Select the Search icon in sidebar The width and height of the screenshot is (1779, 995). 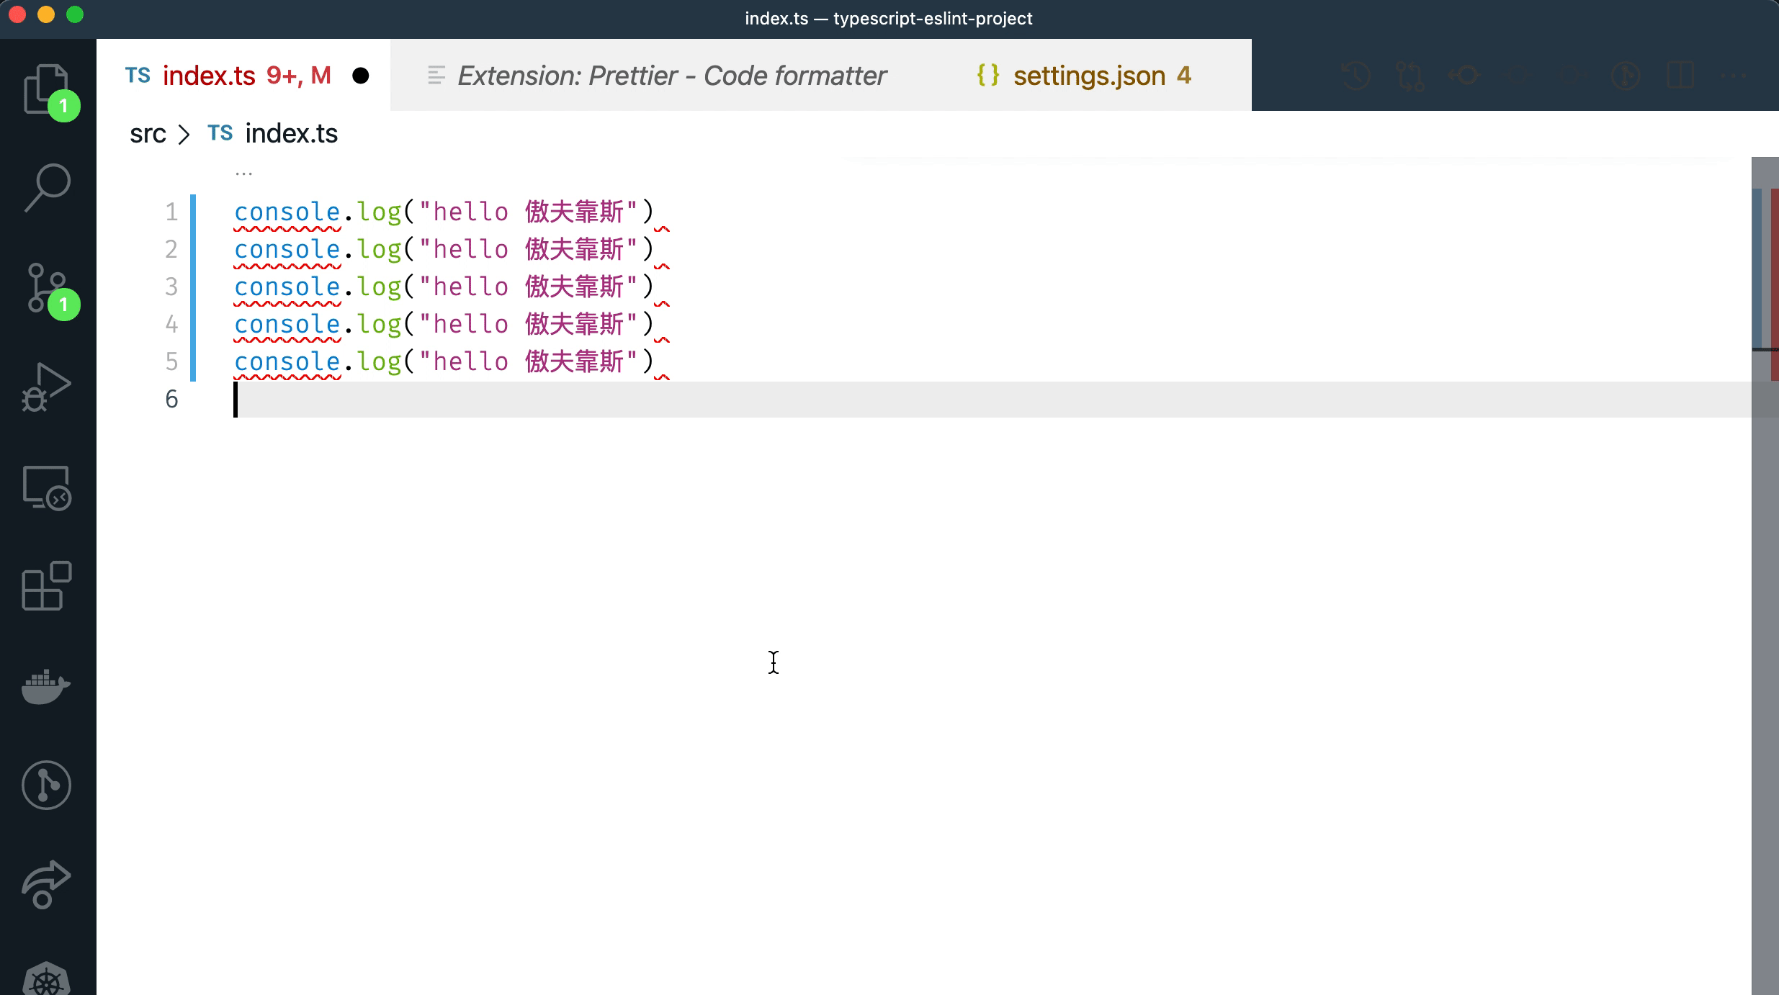(49, 184)
